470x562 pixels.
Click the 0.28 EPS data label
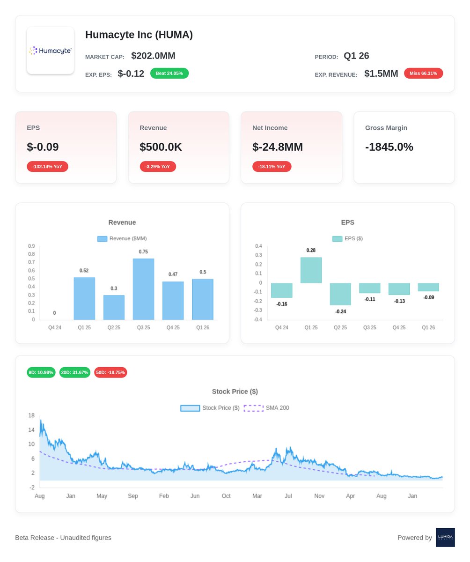[311, 251]
